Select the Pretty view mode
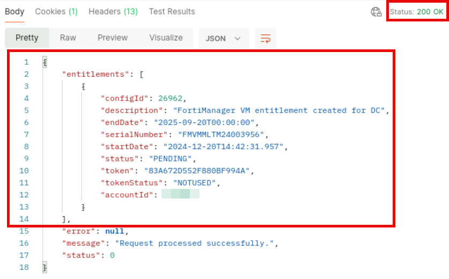Screen dimensions: 449x279 [27, 38]
